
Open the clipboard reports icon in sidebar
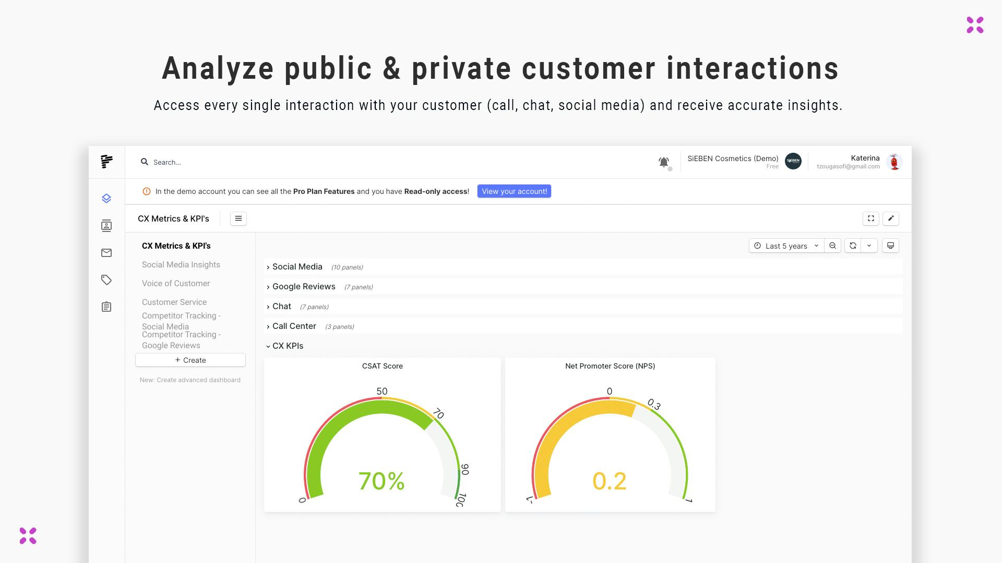(106, 307)
